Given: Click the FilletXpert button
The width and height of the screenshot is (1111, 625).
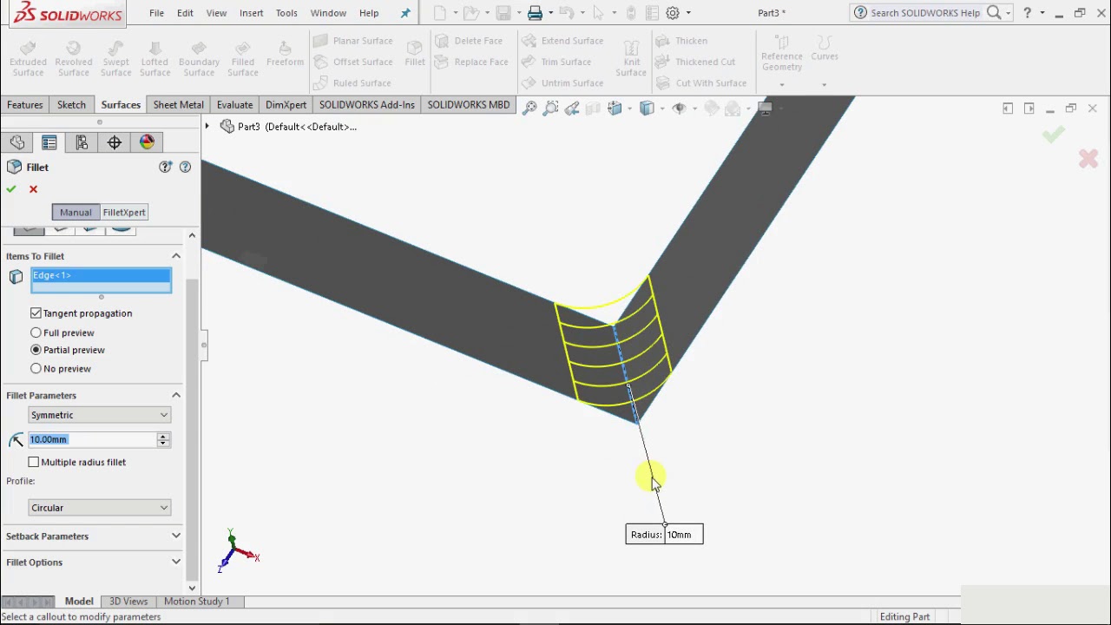Looking at the screenshot, I should tap(124, 213).
